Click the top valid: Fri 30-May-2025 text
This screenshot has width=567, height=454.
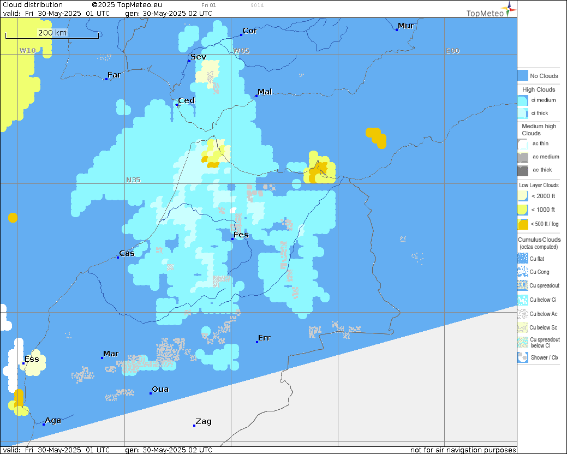tap(56, 14)
